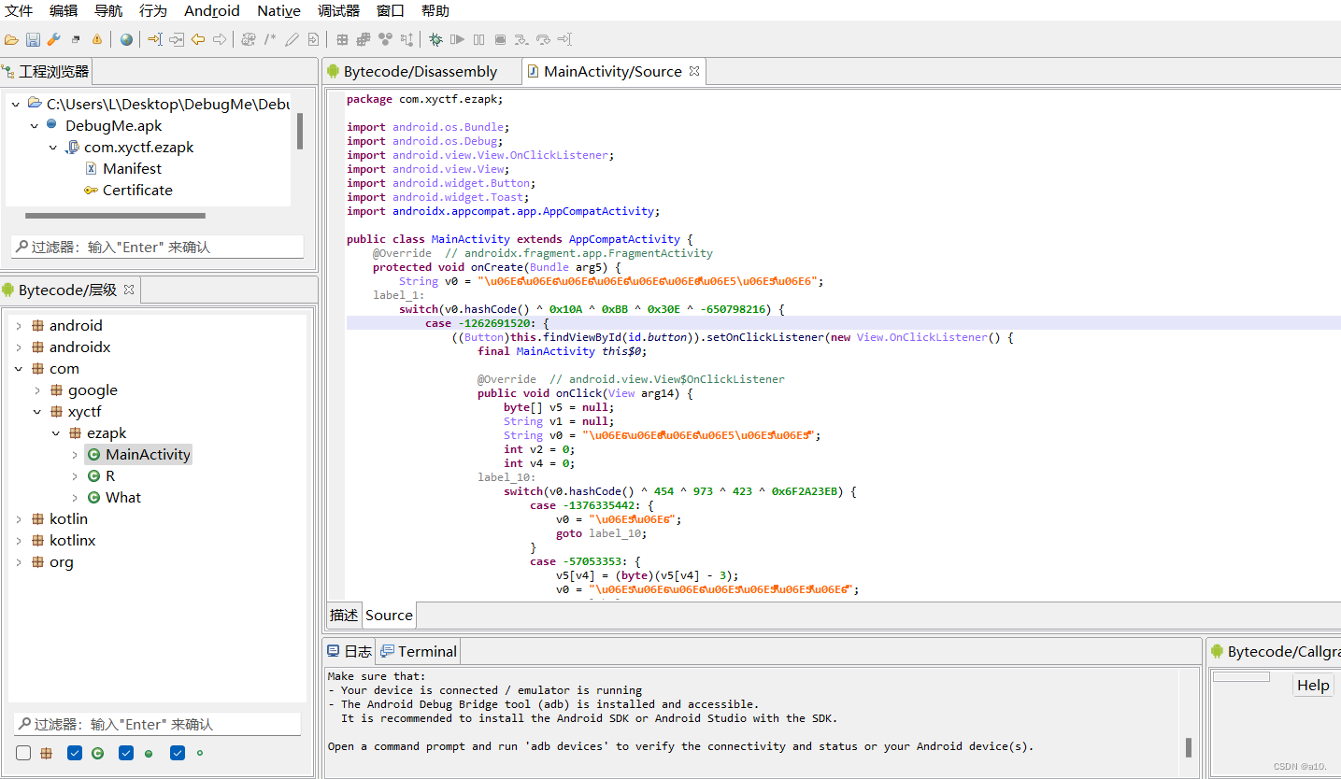The width and height of the screenshot is (1341, 779).
Task: Start debugging with the bug icon
Action: pyautogui.click(x=435, y=39)
